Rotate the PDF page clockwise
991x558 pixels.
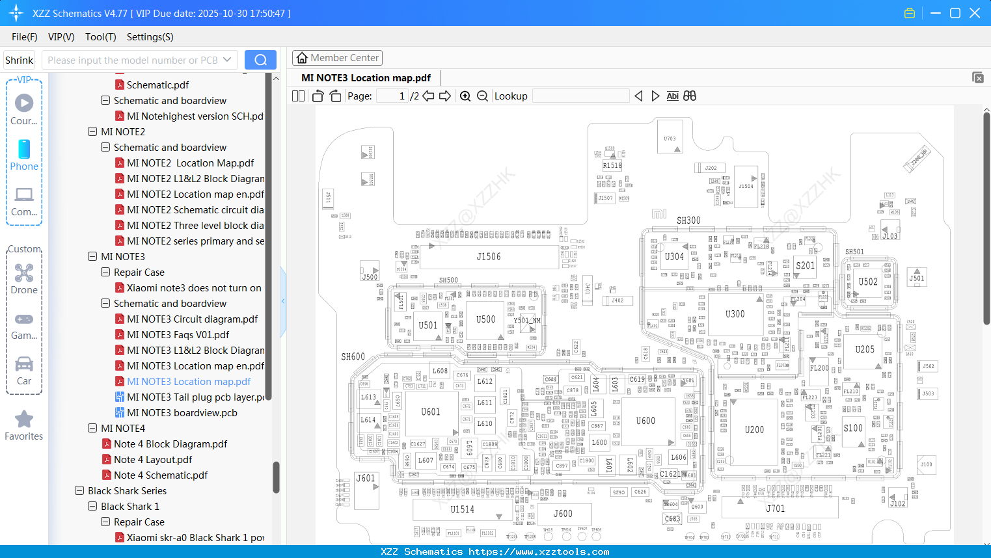[334, 96]
